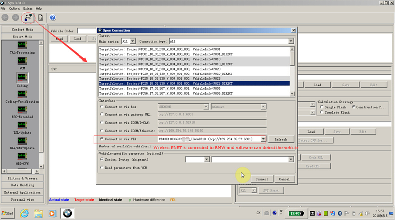Open the Coding-Verification module icon
Viewport: 395px width, 220px height.
point(22,94)
